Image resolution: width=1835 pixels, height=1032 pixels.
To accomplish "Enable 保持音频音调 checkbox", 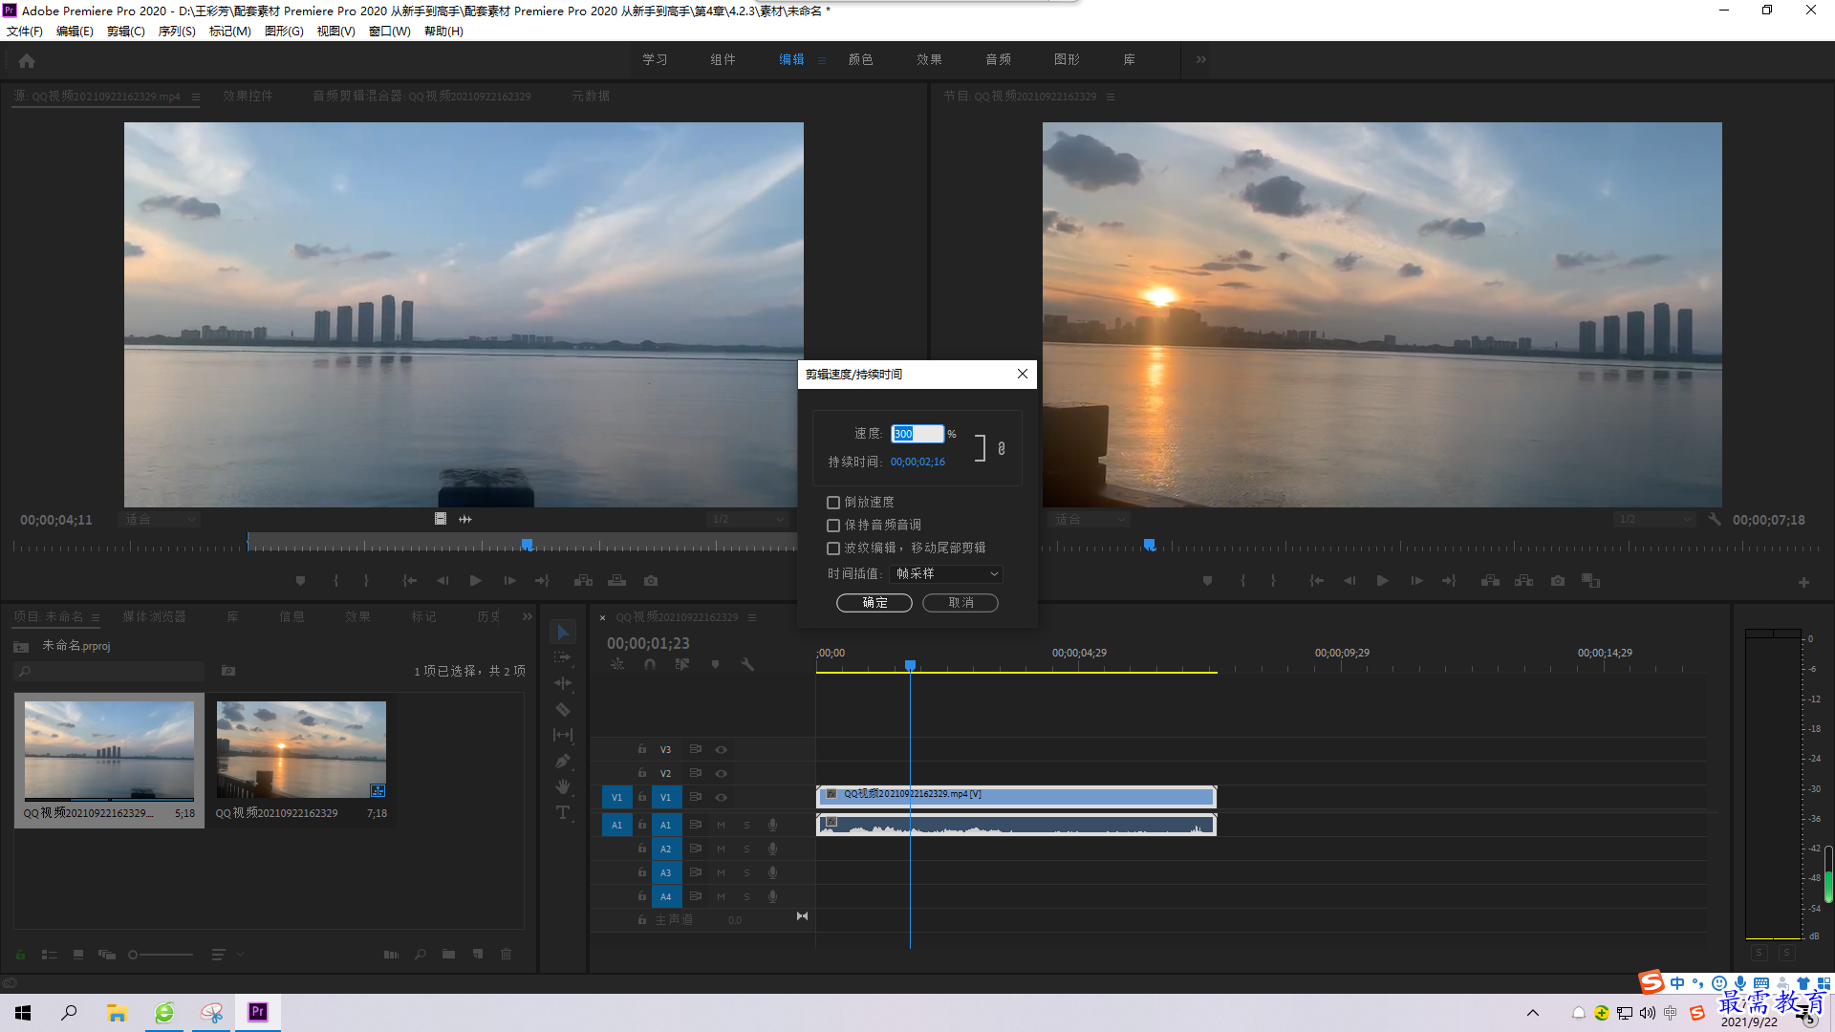I will [x=833, y=526].
